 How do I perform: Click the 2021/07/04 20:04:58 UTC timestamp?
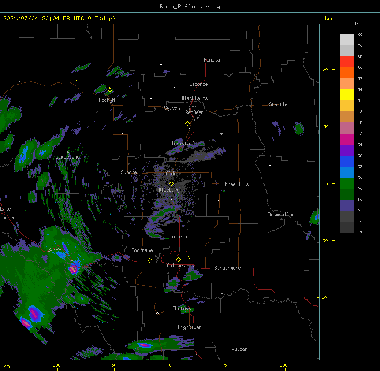59,19
